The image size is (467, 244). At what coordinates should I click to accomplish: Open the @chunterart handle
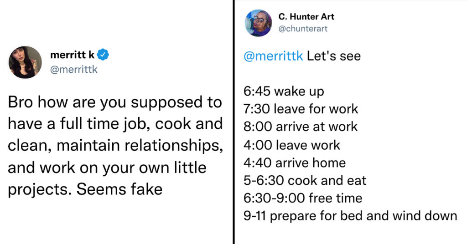[303, 29]
